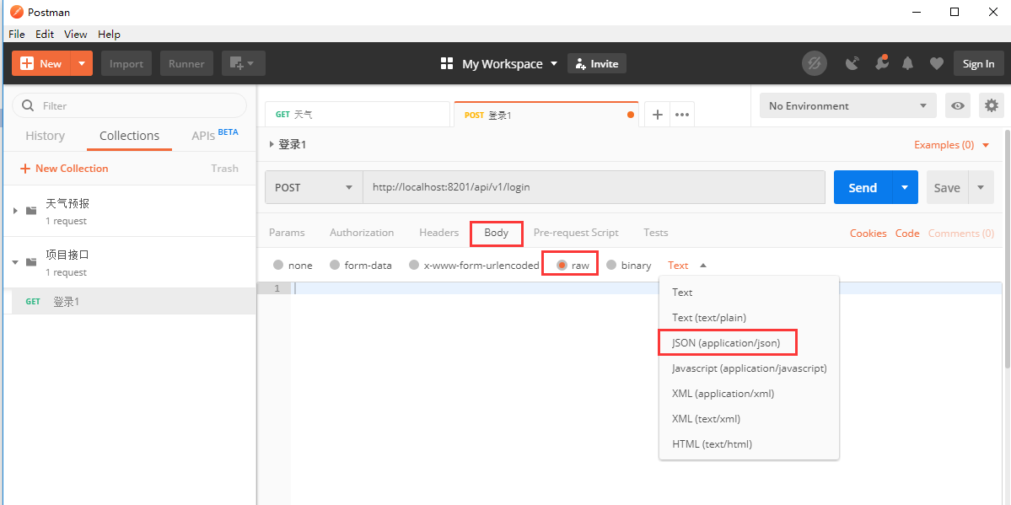The image size is (1011, 505).
Task: Open the Params tab
Action: [287, 232]
